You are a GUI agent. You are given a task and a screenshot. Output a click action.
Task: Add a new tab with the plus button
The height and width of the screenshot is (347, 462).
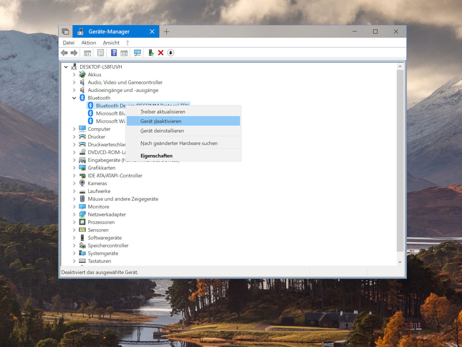(x=167, y=32)
